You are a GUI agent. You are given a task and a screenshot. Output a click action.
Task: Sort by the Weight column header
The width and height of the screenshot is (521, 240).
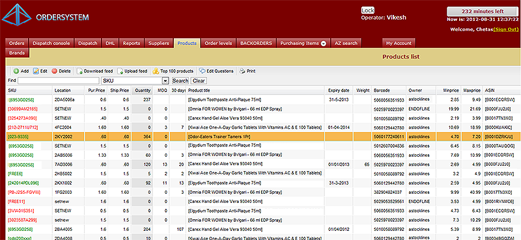(x=362, y=90)
